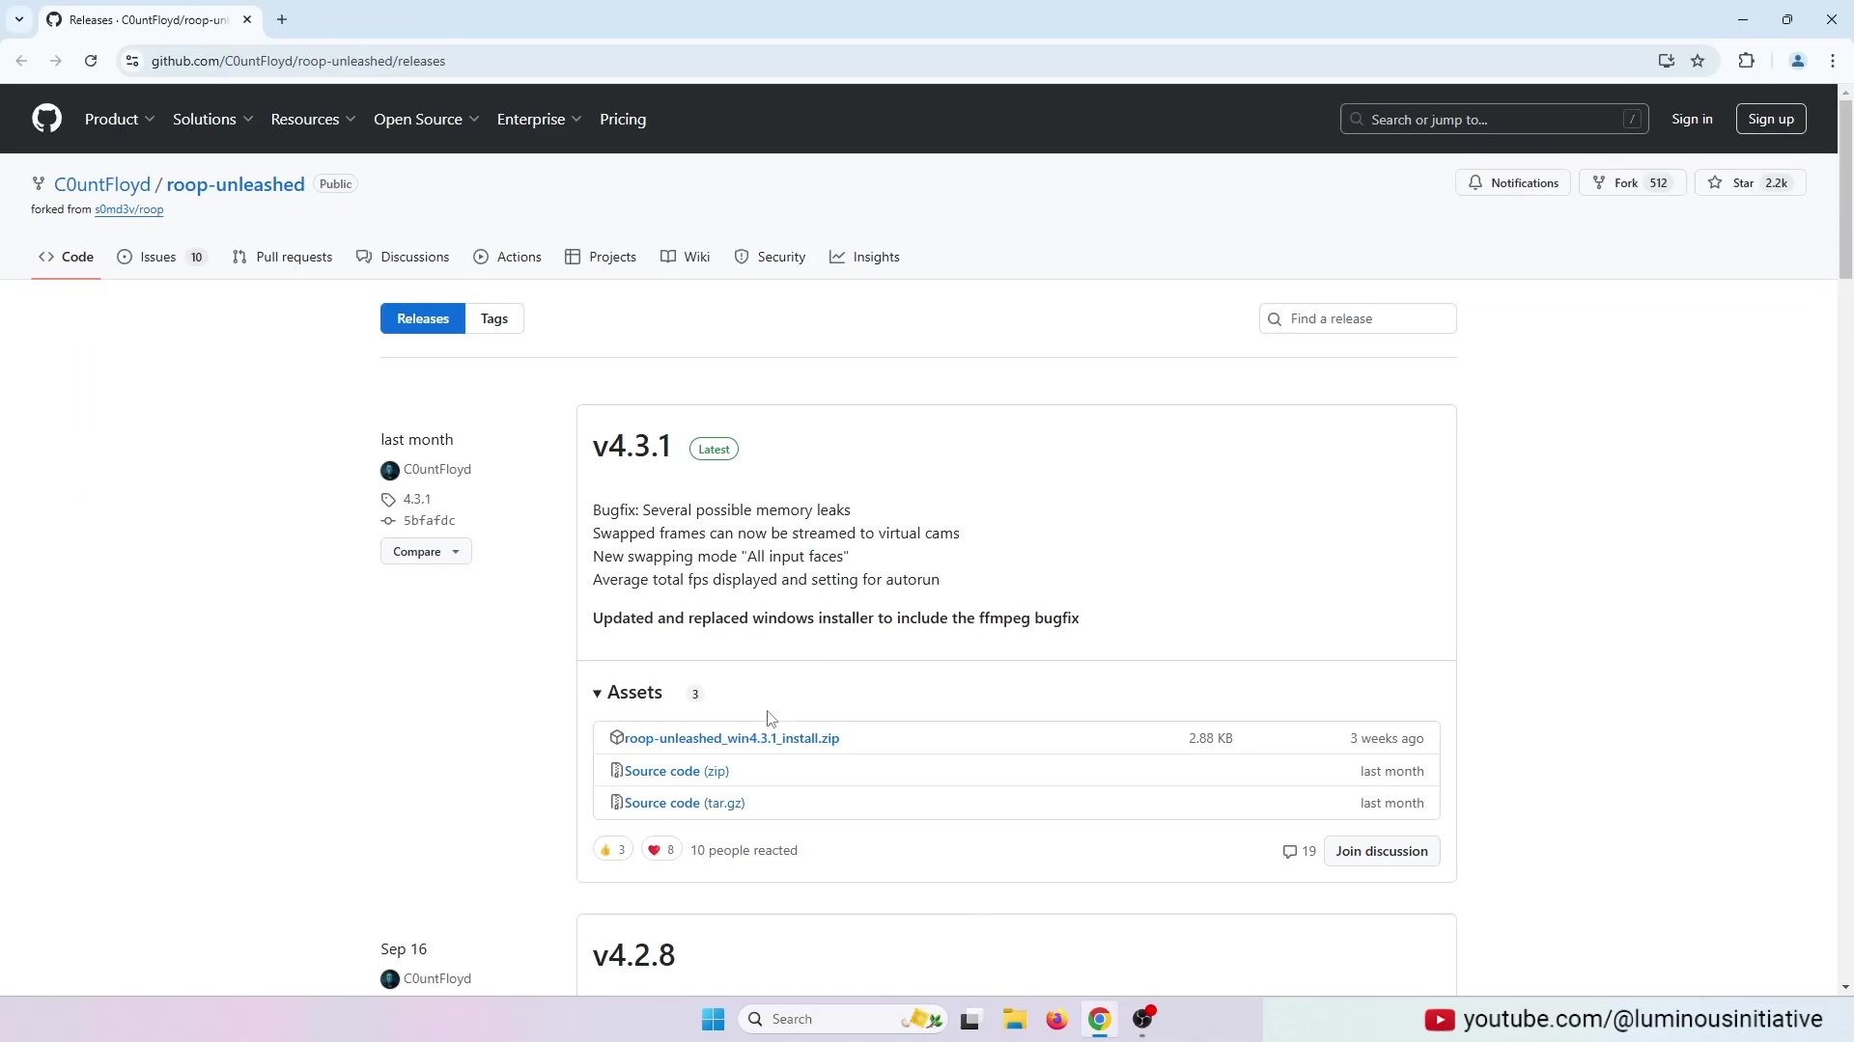Expand the Product menu
This screenshot has height=1042, width=1854.
tap(120, 120)
